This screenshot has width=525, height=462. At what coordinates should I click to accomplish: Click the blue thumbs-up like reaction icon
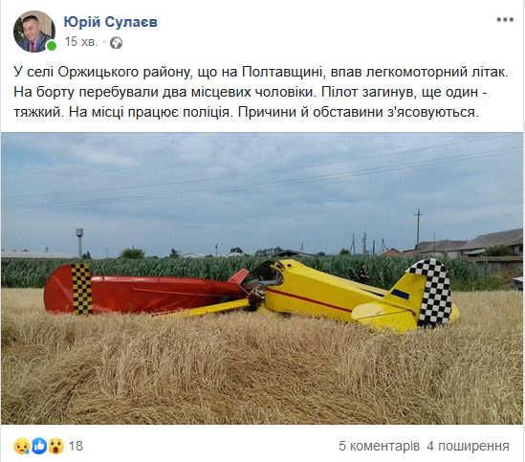point(39,446)
